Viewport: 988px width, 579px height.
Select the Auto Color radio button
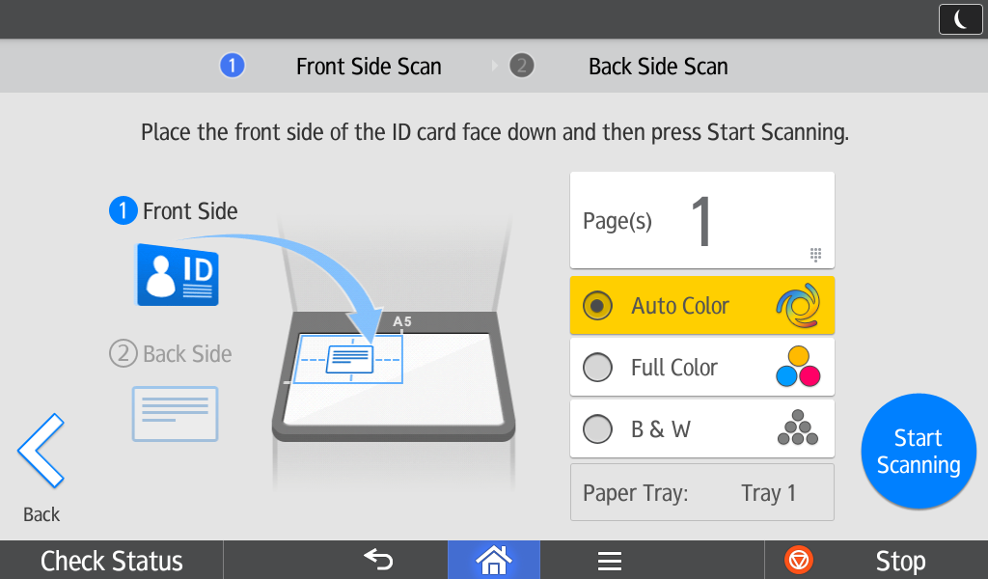click(x=598, y=306)
